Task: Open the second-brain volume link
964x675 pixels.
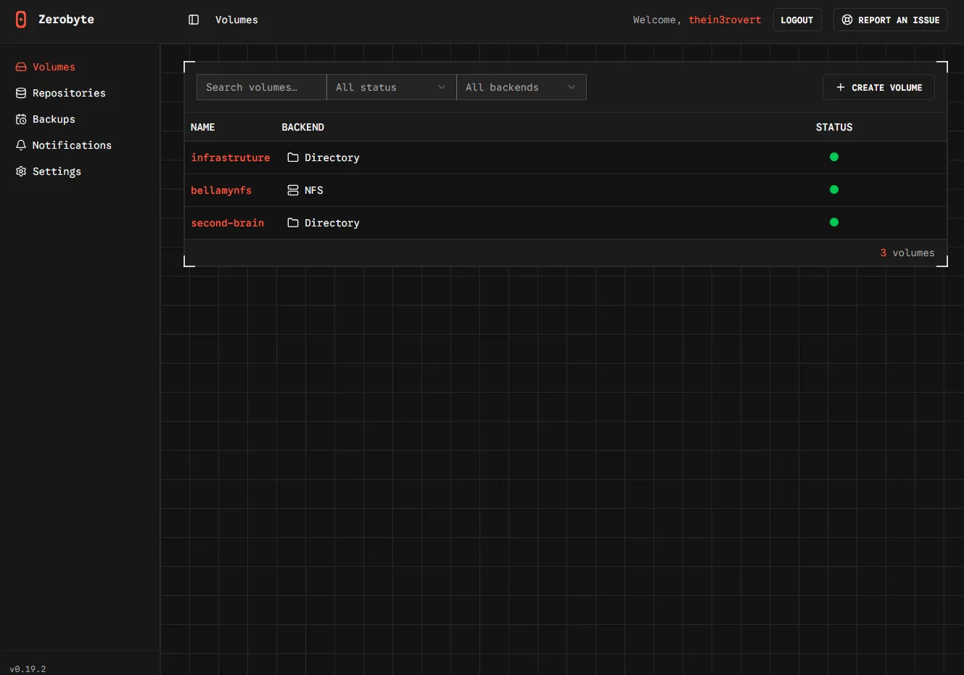Action: [x=227, y=223]
